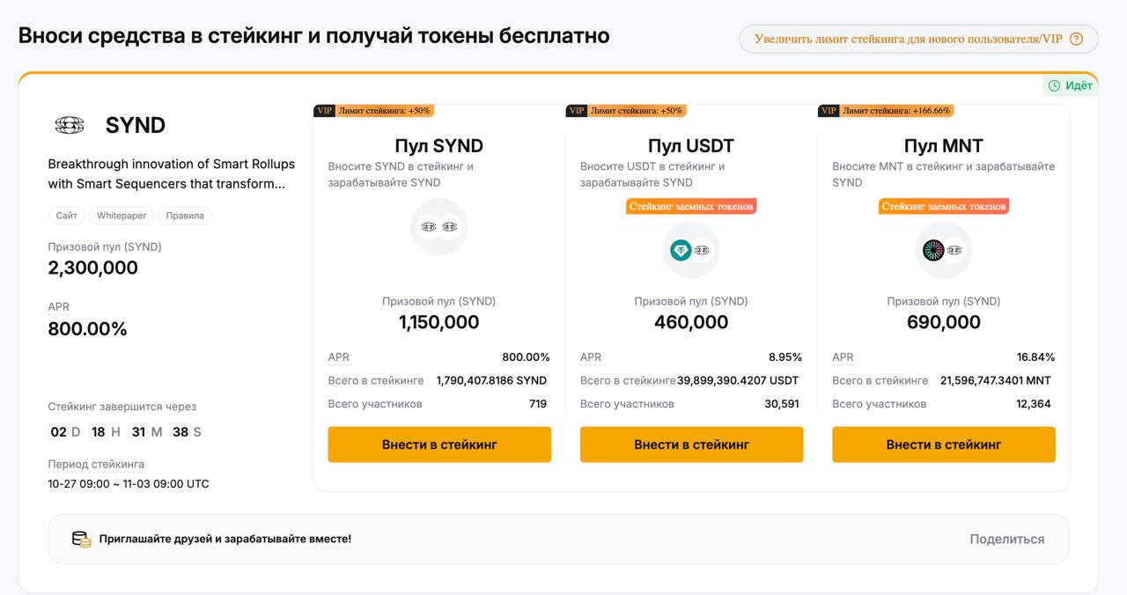Click the paired SYND coin icons in Пул SYND
Image resolution: width=1127 pixels, height=595 pixels.
click(x=438, y=225)
